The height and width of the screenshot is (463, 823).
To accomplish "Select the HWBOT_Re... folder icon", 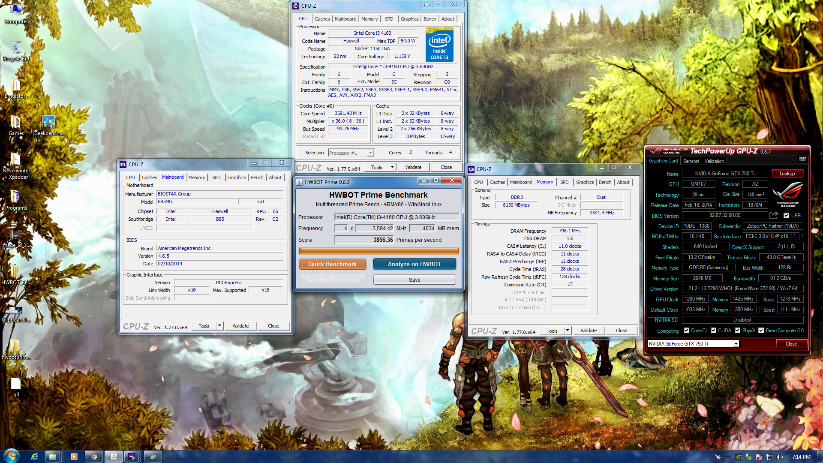I will coord(16,274).
